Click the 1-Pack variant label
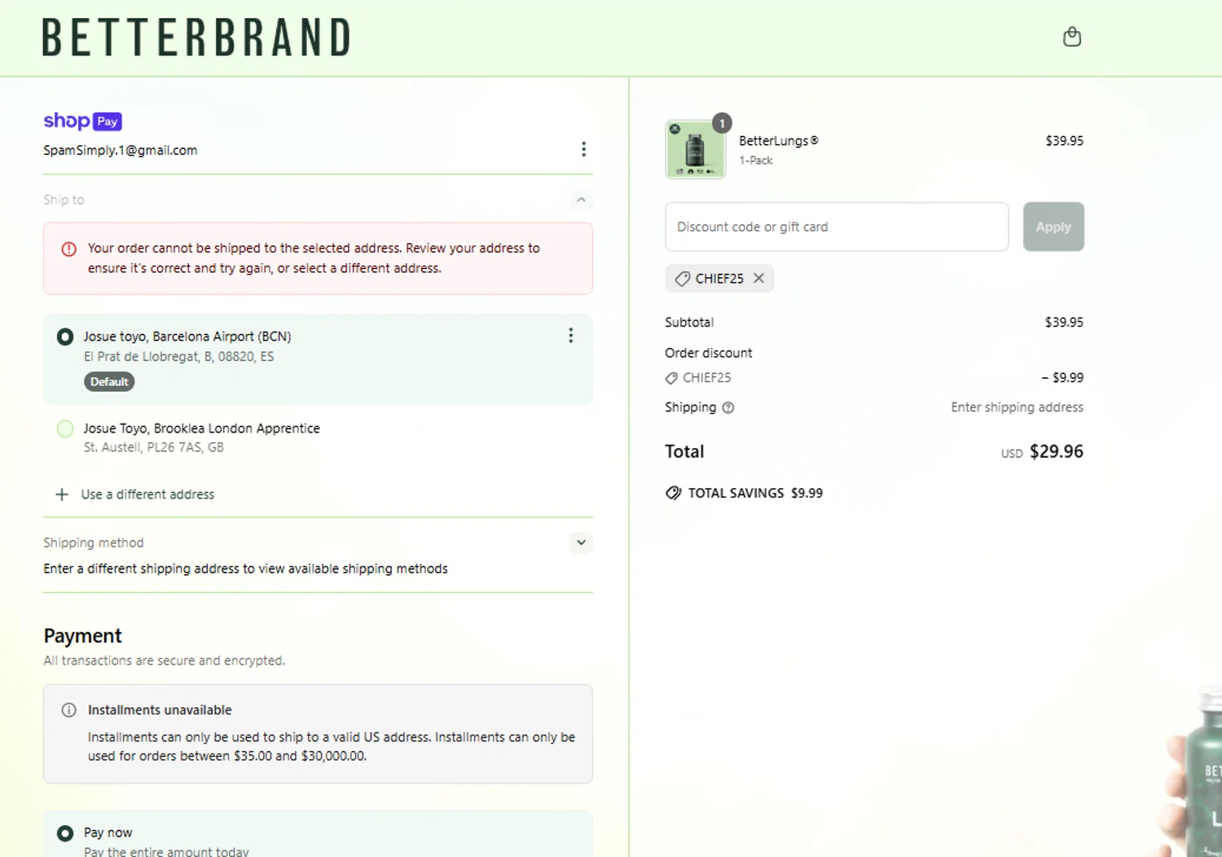Image resolution: width=1222 pixels, height=857 pixels. pos(756,160)
